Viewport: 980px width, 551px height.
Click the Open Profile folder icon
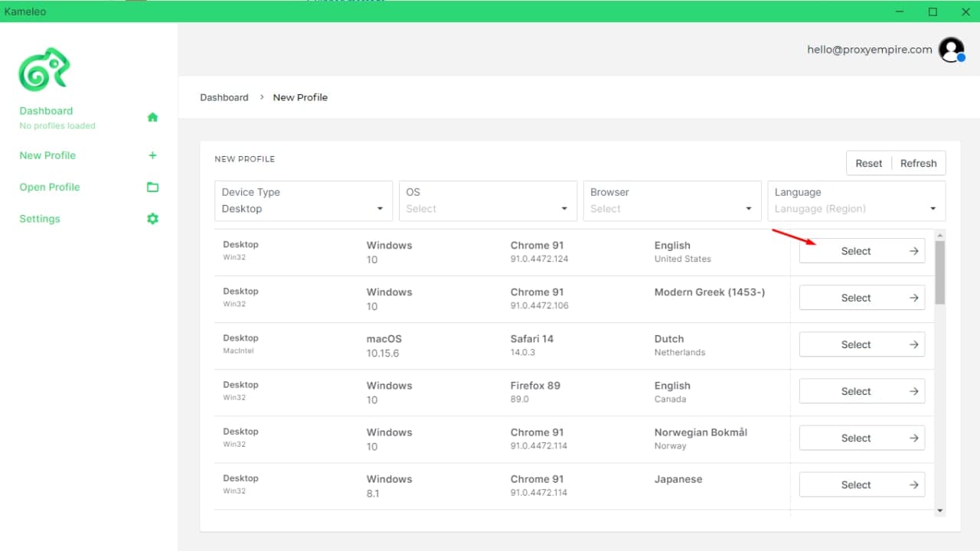[152, 187]
